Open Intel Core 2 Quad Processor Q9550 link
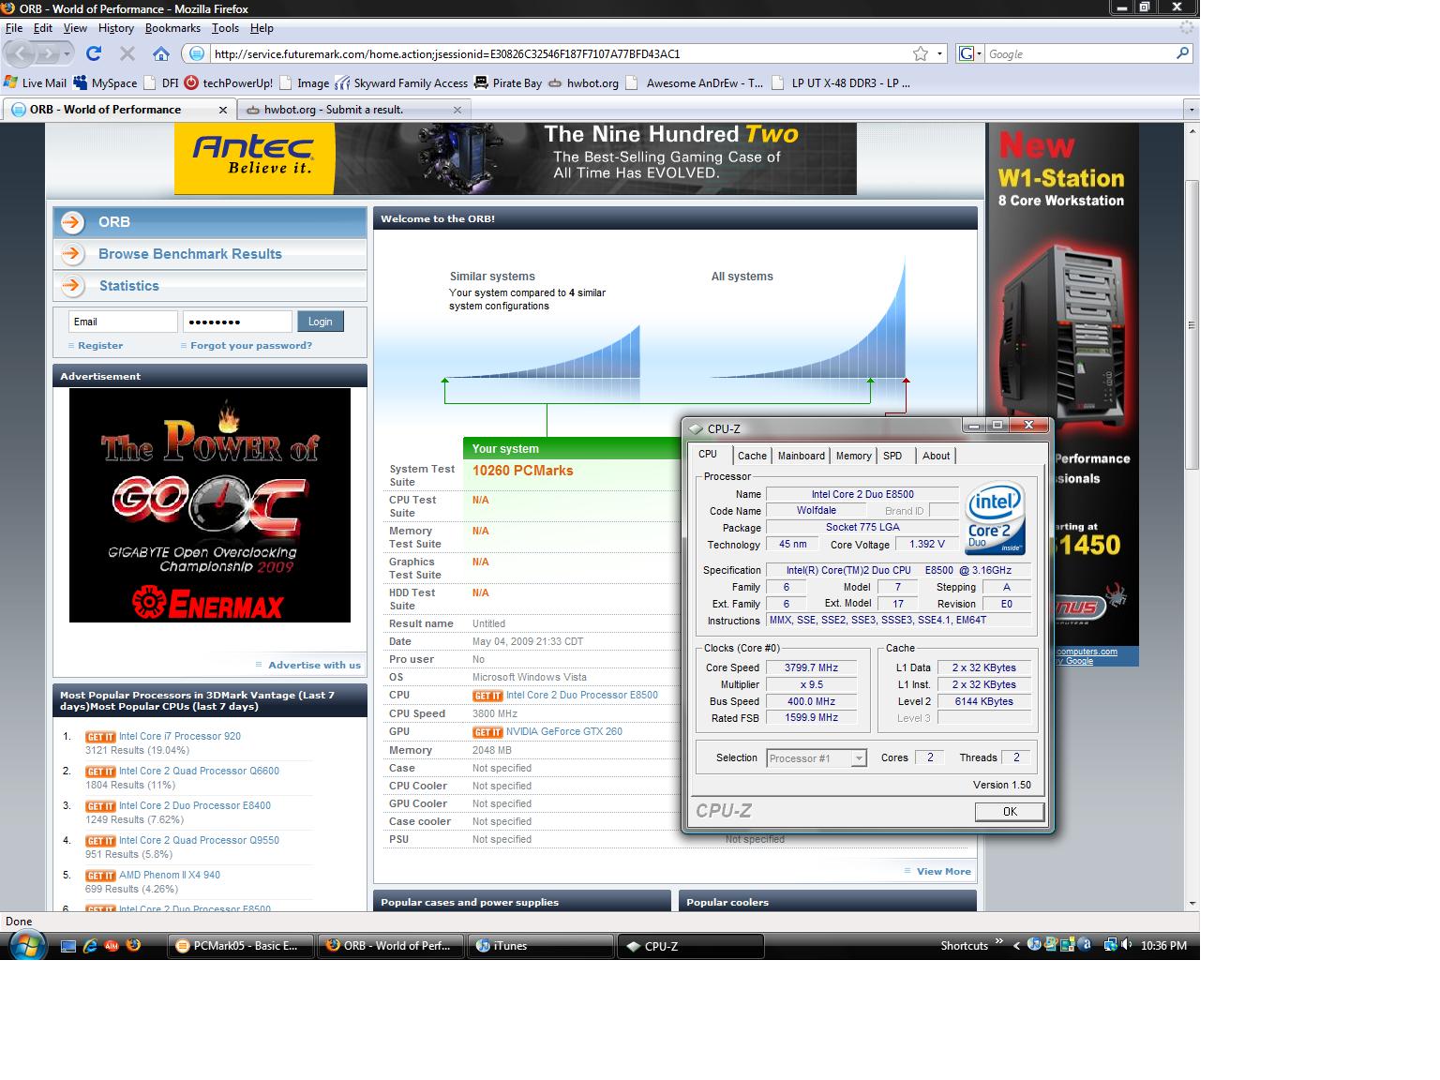1440x1080 pixels. pos(199,841)
